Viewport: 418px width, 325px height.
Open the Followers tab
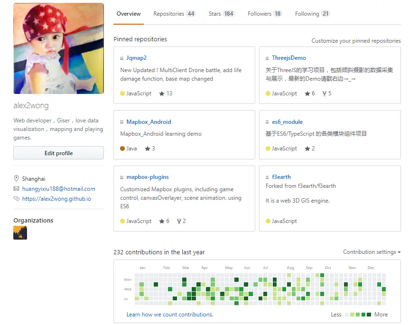point(265,14)
